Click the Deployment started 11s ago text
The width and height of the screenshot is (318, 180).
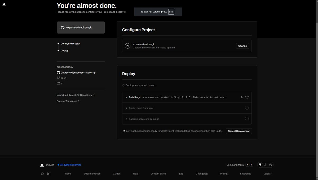(x=141, y=85)
